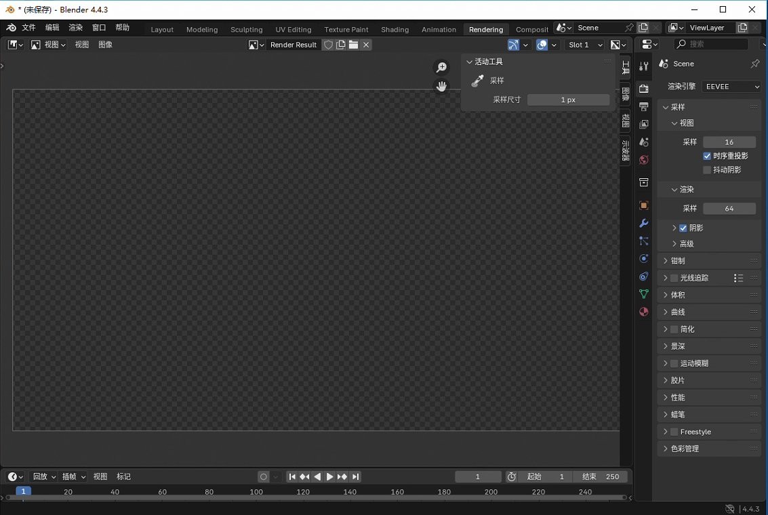The height and width of the screenshot is (515, 768).
Task: Open the 文件 menu
Action: click(28, 28)
